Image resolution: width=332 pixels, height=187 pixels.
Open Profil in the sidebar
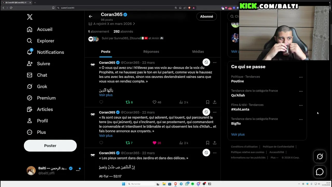click(37, 121)
